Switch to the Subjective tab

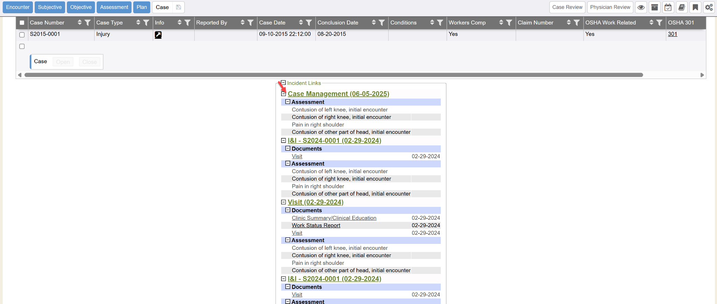[50, 7]
